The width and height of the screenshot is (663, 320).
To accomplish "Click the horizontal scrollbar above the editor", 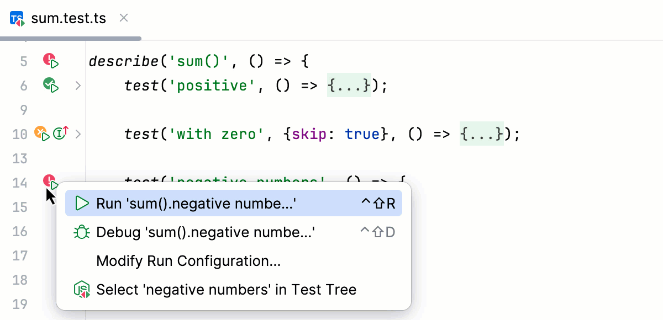I will tap(71, 38).
